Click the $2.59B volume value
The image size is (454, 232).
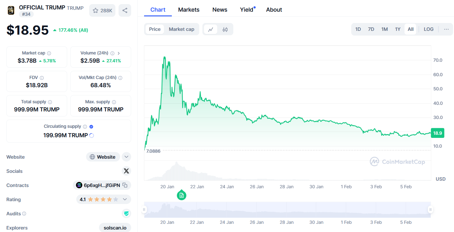pyautogui.click(x=90, y=61)
